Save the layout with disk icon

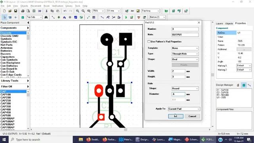(x=15, y=11)
